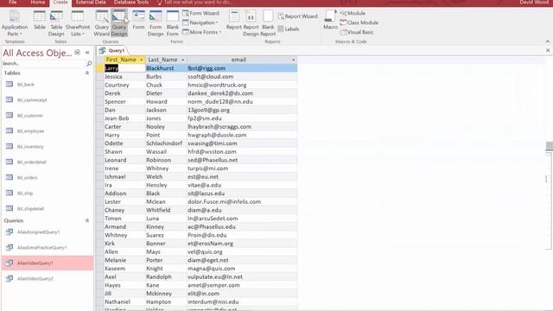This screenshot has height=311, width=553.
Task: Open Last_Name column filter dropdown
Action: pos(182,60)
